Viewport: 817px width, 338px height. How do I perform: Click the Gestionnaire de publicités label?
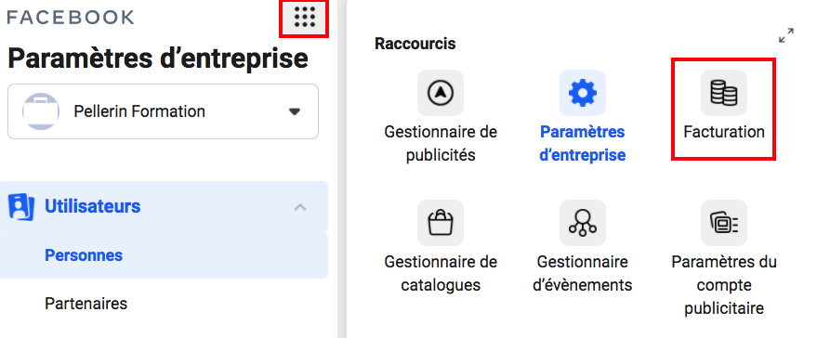tap(441, 144)
